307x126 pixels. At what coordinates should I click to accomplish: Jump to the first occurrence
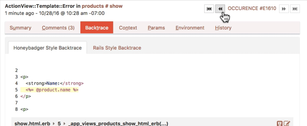[x=209, y=9]
